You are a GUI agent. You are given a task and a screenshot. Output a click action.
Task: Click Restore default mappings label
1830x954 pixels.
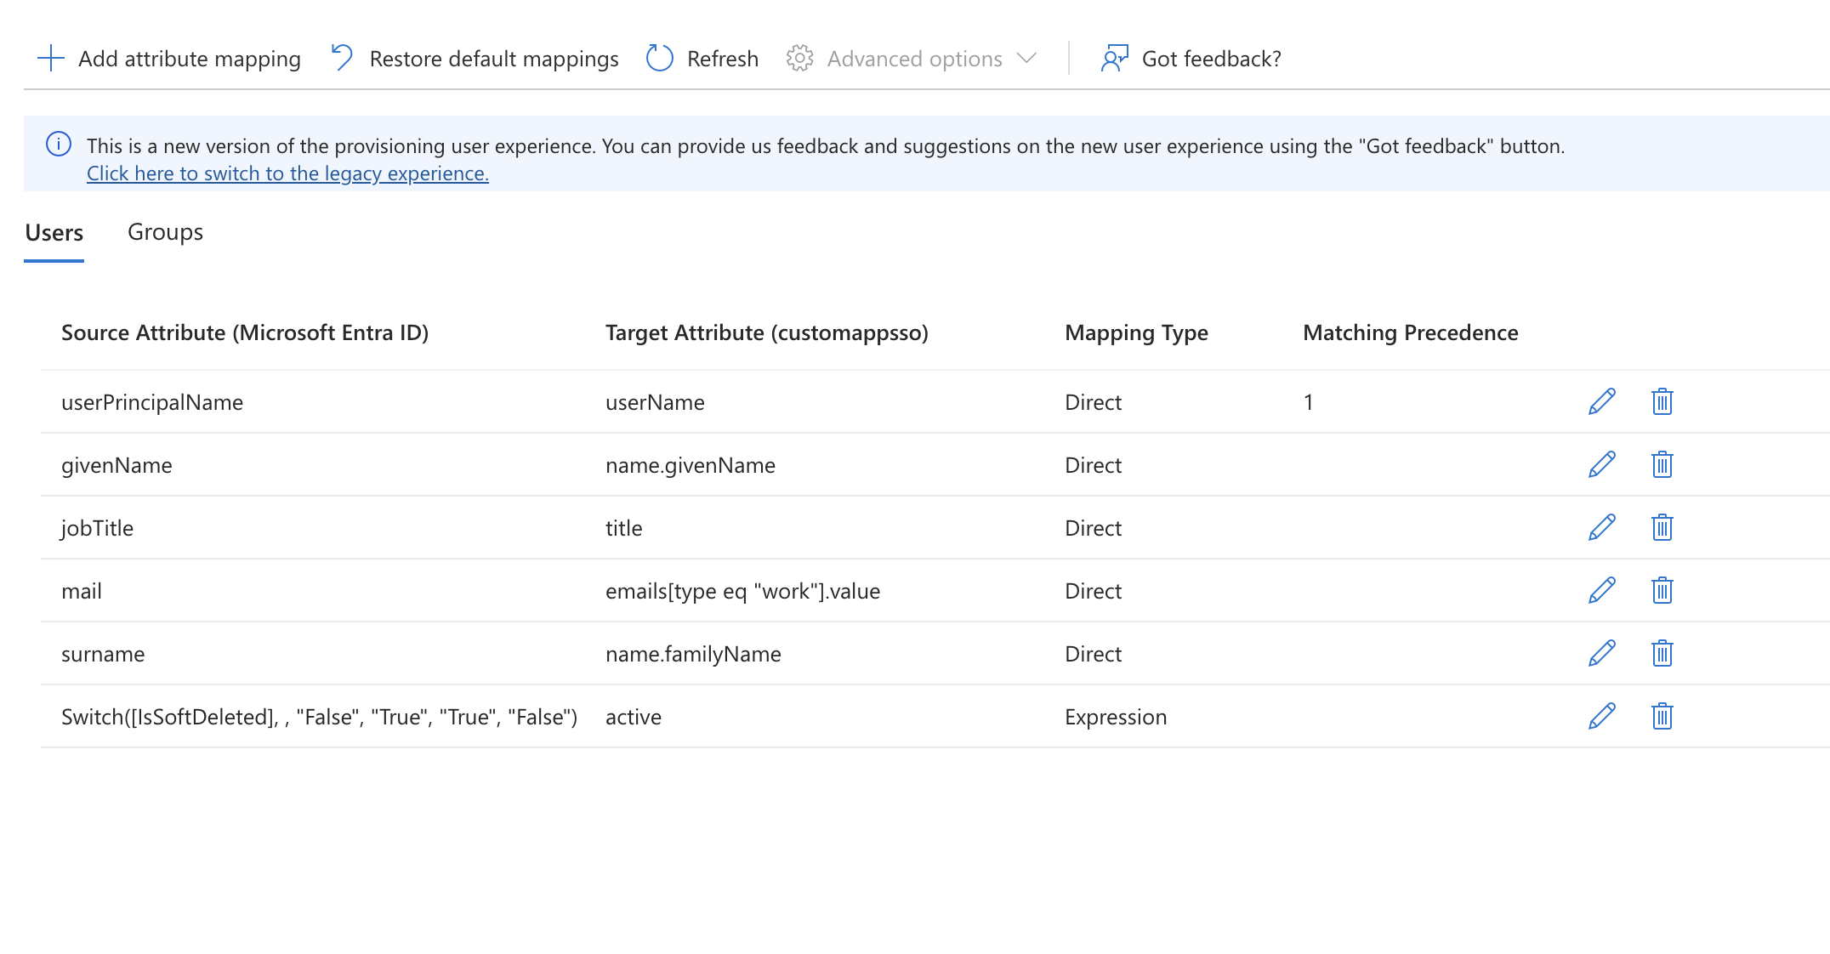(x=494, y=59)
